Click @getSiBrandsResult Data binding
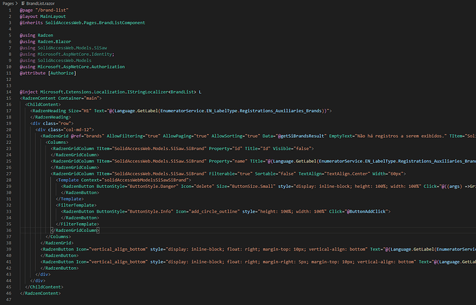This screenshot has height=305, width=476. [x=302, y=136]
